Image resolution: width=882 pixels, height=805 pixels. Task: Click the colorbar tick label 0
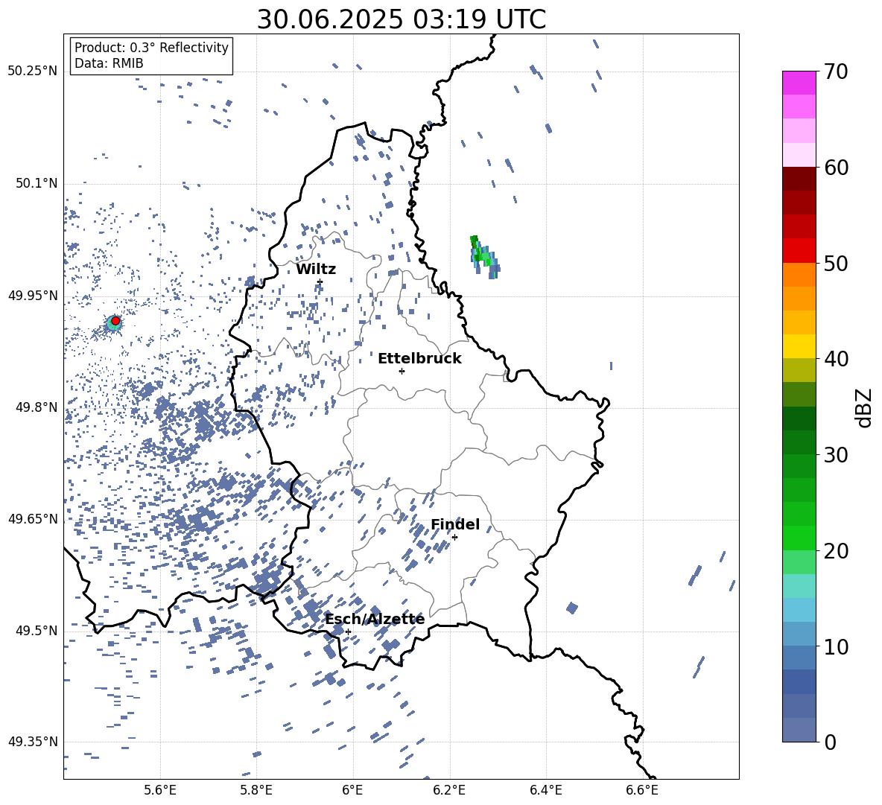tap(830, 742)
